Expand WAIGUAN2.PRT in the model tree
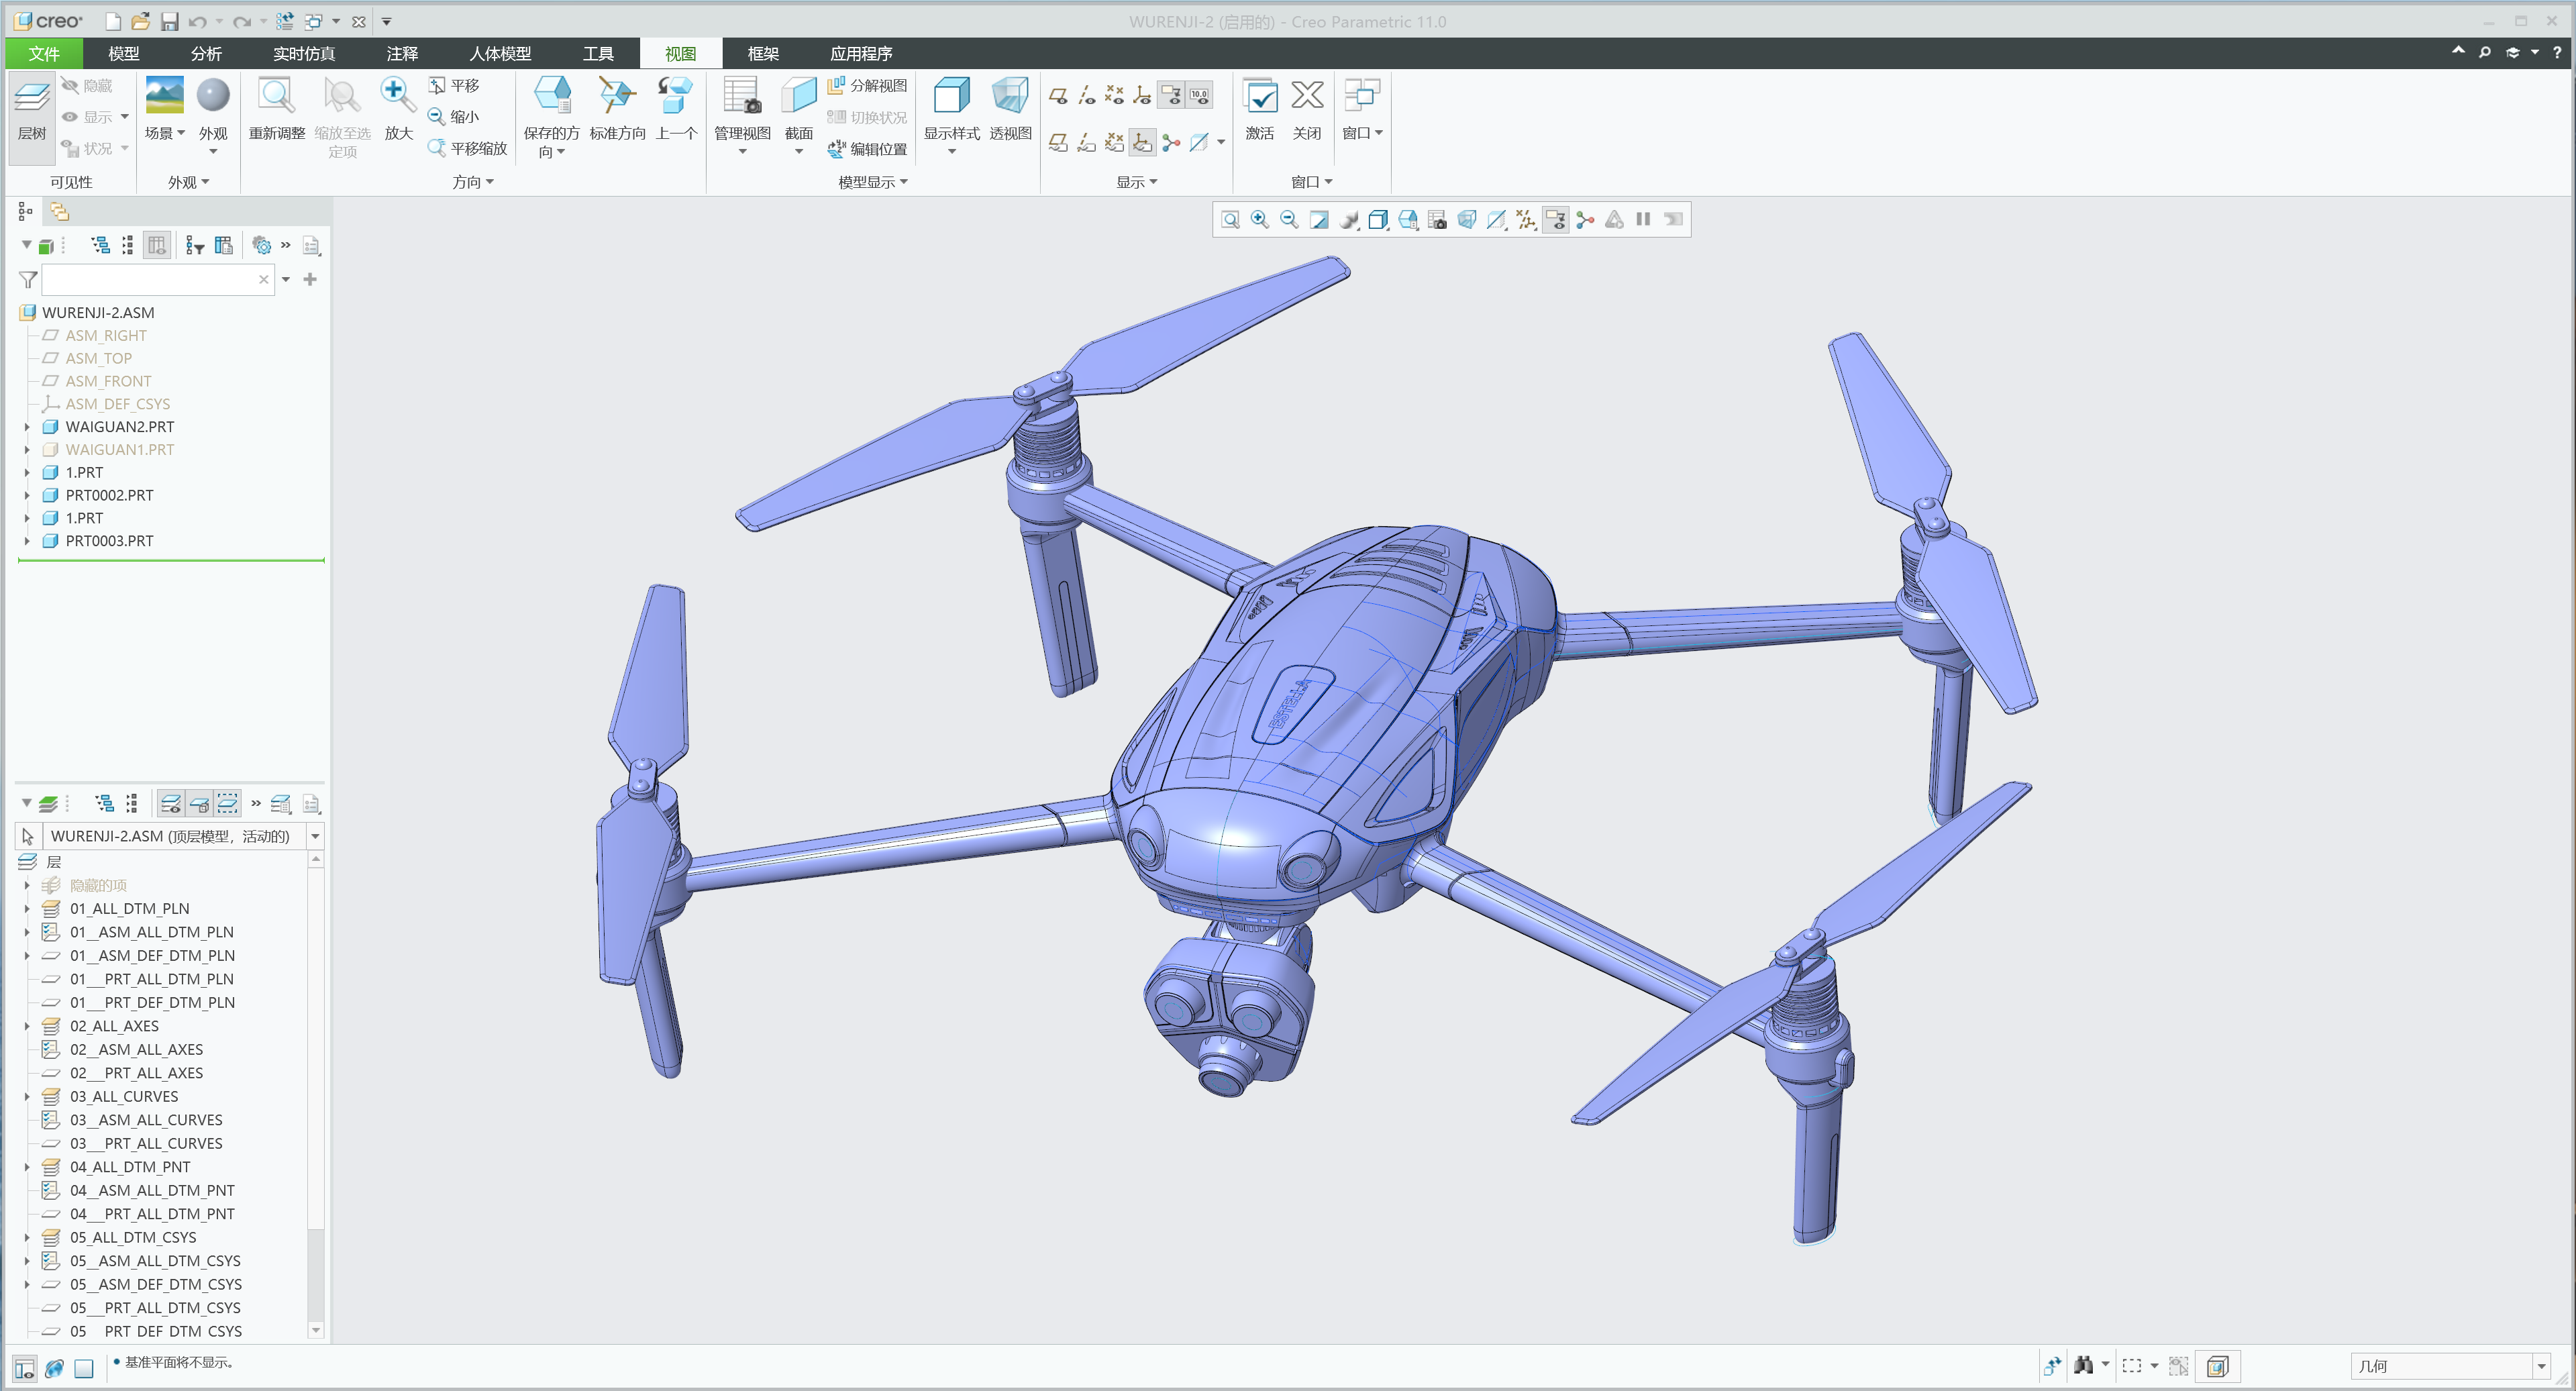 tap(26, 427)
